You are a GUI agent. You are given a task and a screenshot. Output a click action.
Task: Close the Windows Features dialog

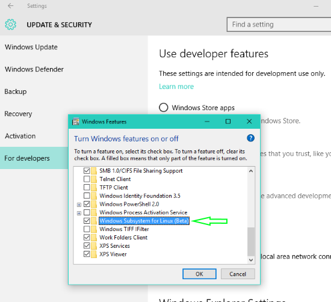(x=249, y=122)
